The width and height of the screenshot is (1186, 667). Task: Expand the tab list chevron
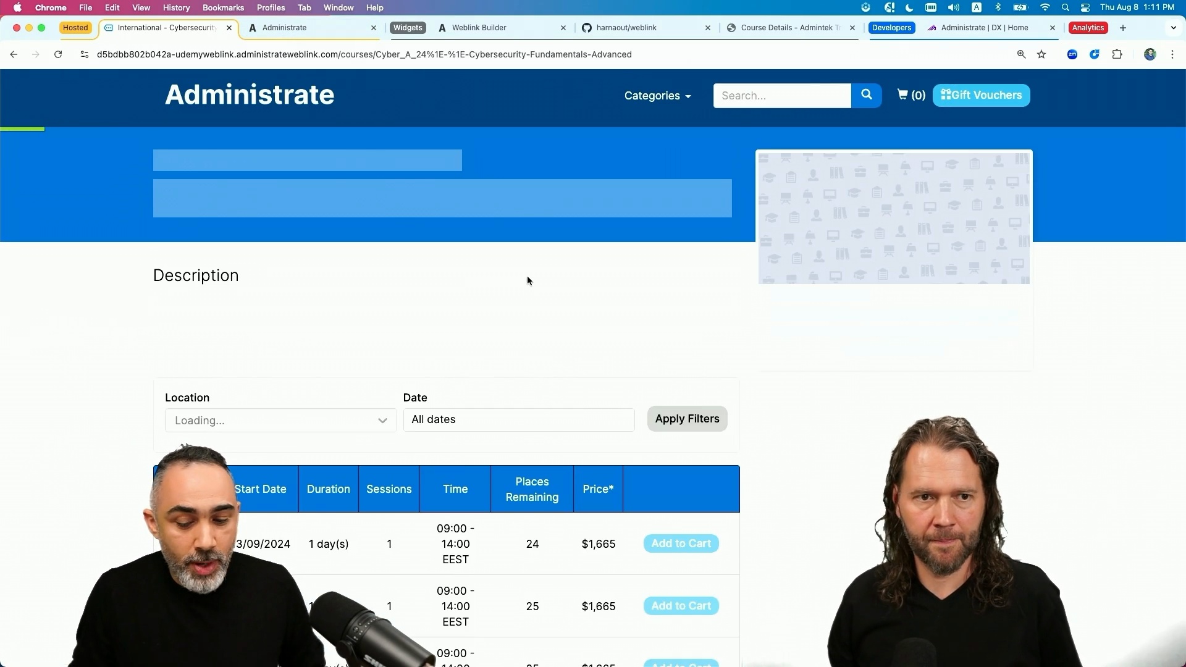click(x=1174, y=28)
